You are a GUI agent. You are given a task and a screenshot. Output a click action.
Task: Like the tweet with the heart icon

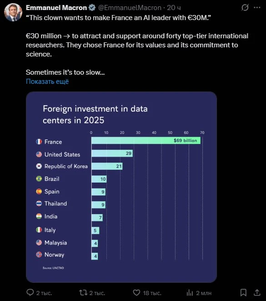click(136, 293)
